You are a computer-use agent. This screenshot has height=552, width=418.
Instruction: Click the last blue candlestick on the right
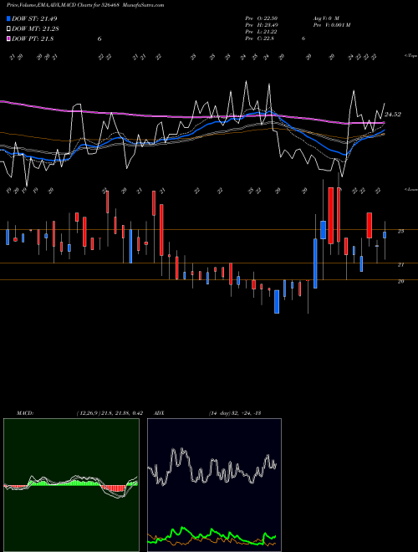pos(385,235)
